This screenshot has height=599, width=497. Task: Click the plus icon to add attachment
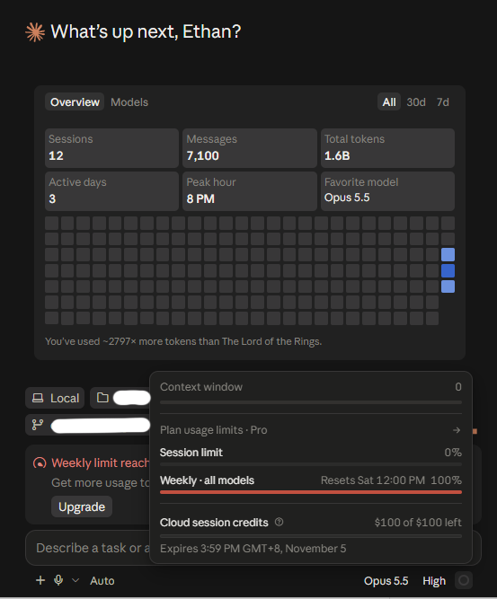40,580
